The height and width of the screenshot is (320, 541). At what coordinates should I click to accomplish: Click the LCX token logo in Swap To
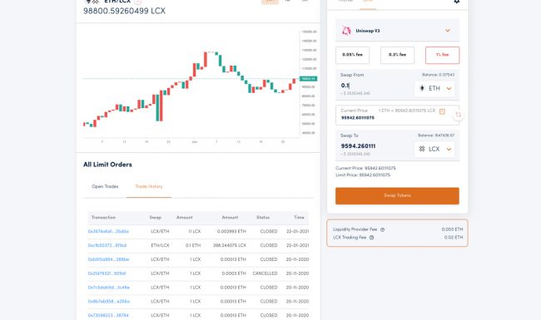[x=422, y=149]
